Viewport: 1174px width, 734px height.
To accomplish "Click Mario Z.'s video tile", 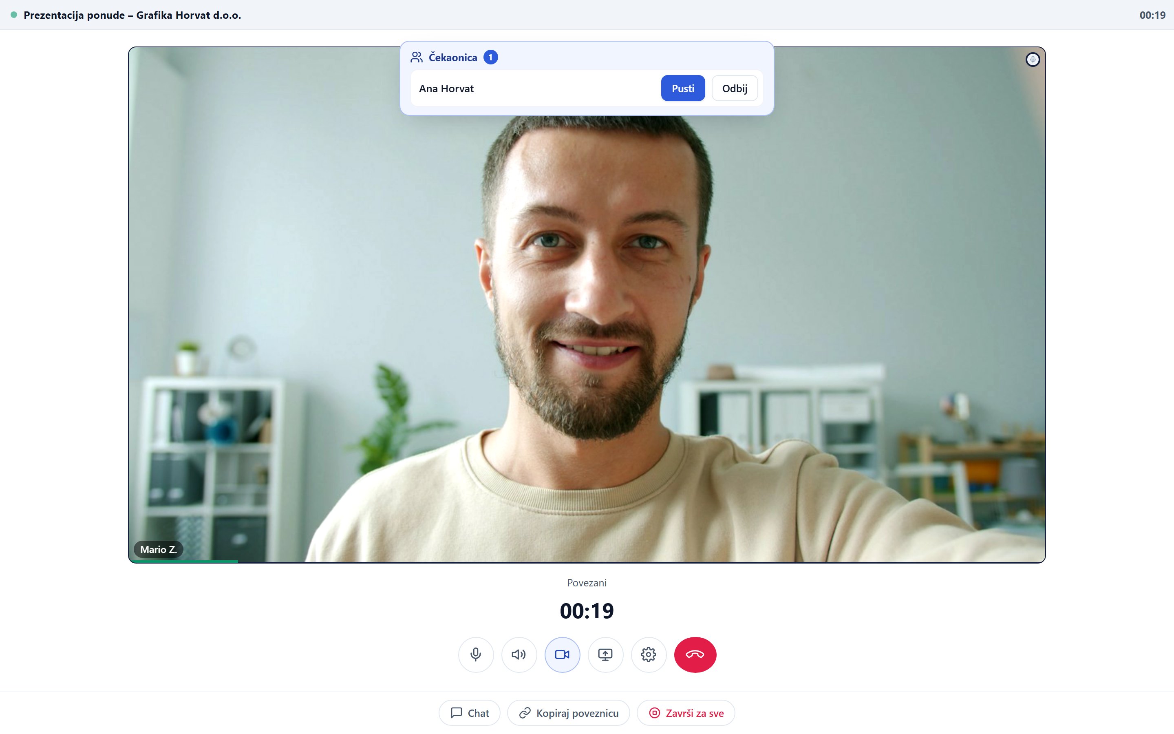I will tap(587, 305).
